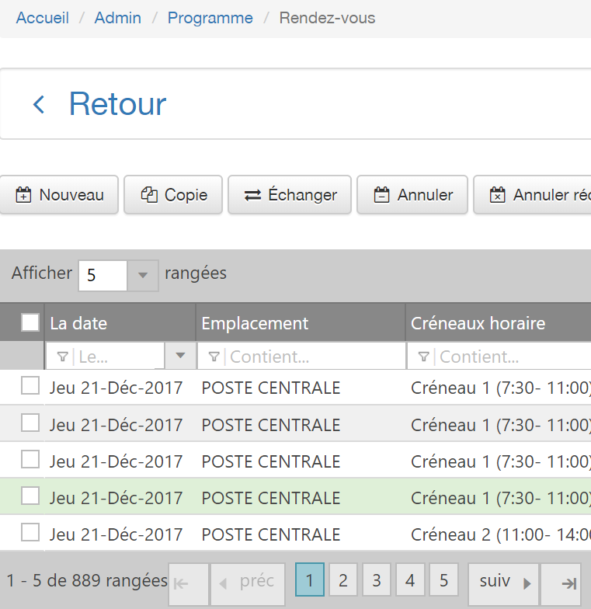Select the checkbox on the green highlighted row
Image resolution: width=591 pixels, height=609 pixels.
[x=30, y=496]
